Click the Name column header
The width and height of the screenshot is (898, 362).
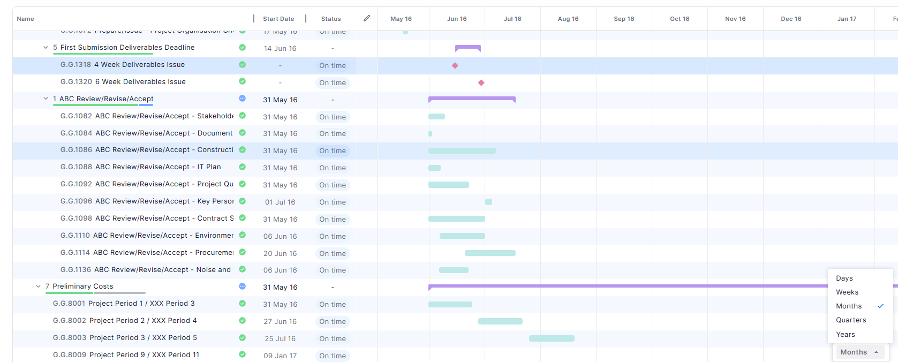pos(25,19)
